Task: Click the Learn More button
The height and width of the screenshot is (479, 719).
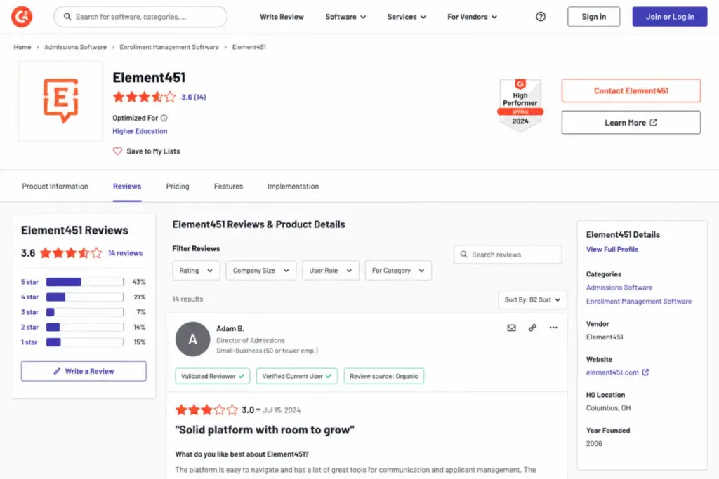Action: [x=631, y=122]
